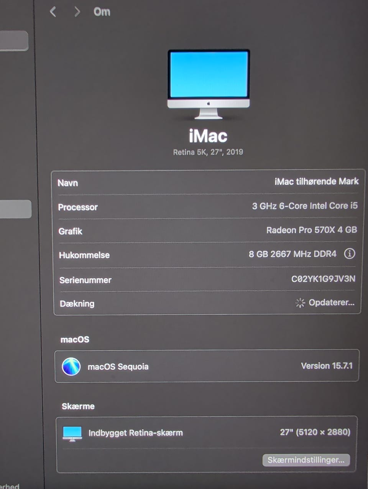Click the graphics value 'Radeon Pro 570X 4 GB'
This screenshot has height=489, width=368.
[x=312, y=230]
